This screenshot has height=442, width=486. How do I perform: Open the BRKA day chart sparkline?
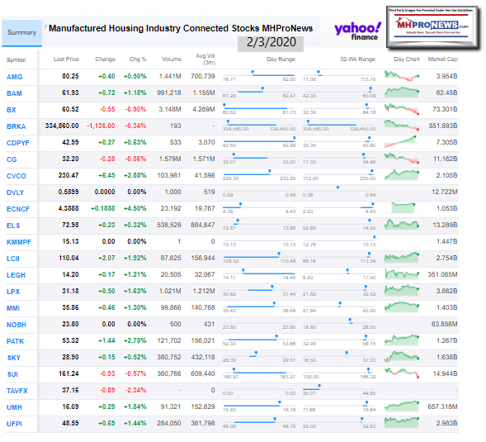coord(402,126)
